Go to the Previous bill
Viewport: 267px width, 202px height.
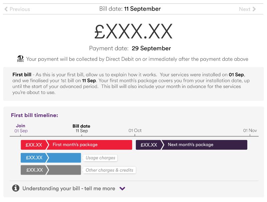(17, 9)
